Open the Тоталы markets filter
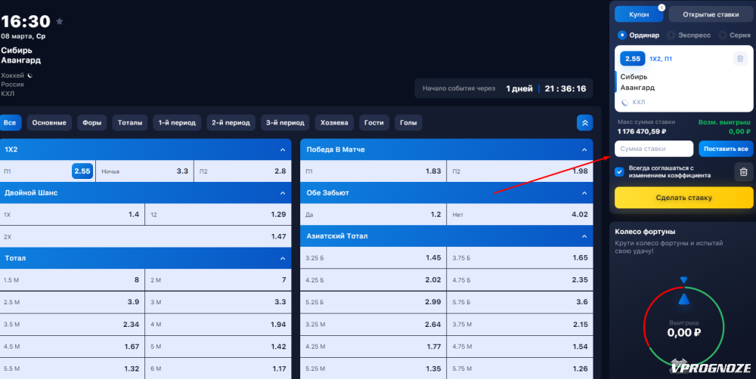Viewport: 756px width, 379px height. [130, 123]
